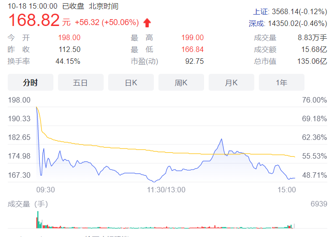
Task: Open the 月K monthly chart tab
Action: pyautogui.click(x=231, y=82)
